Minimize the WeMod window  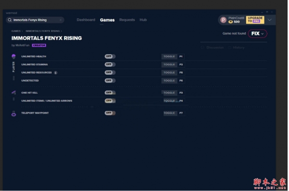click(x=262, y=12)
